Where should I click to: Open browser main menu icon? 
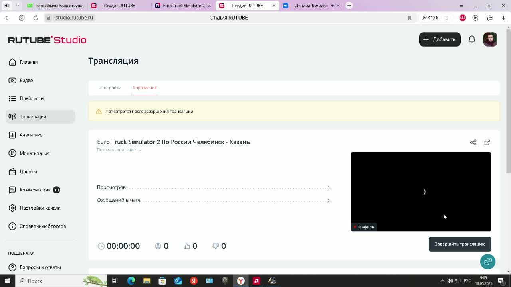coord(461,6)
